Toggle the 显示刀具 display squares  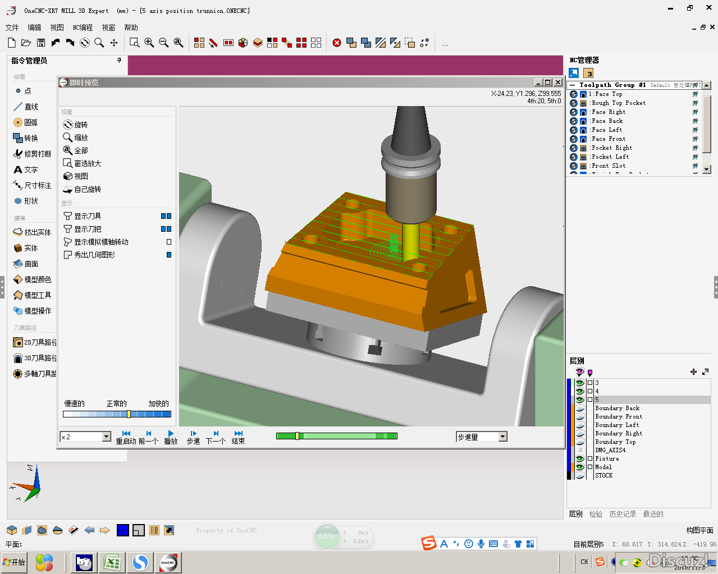pos(166,216)
